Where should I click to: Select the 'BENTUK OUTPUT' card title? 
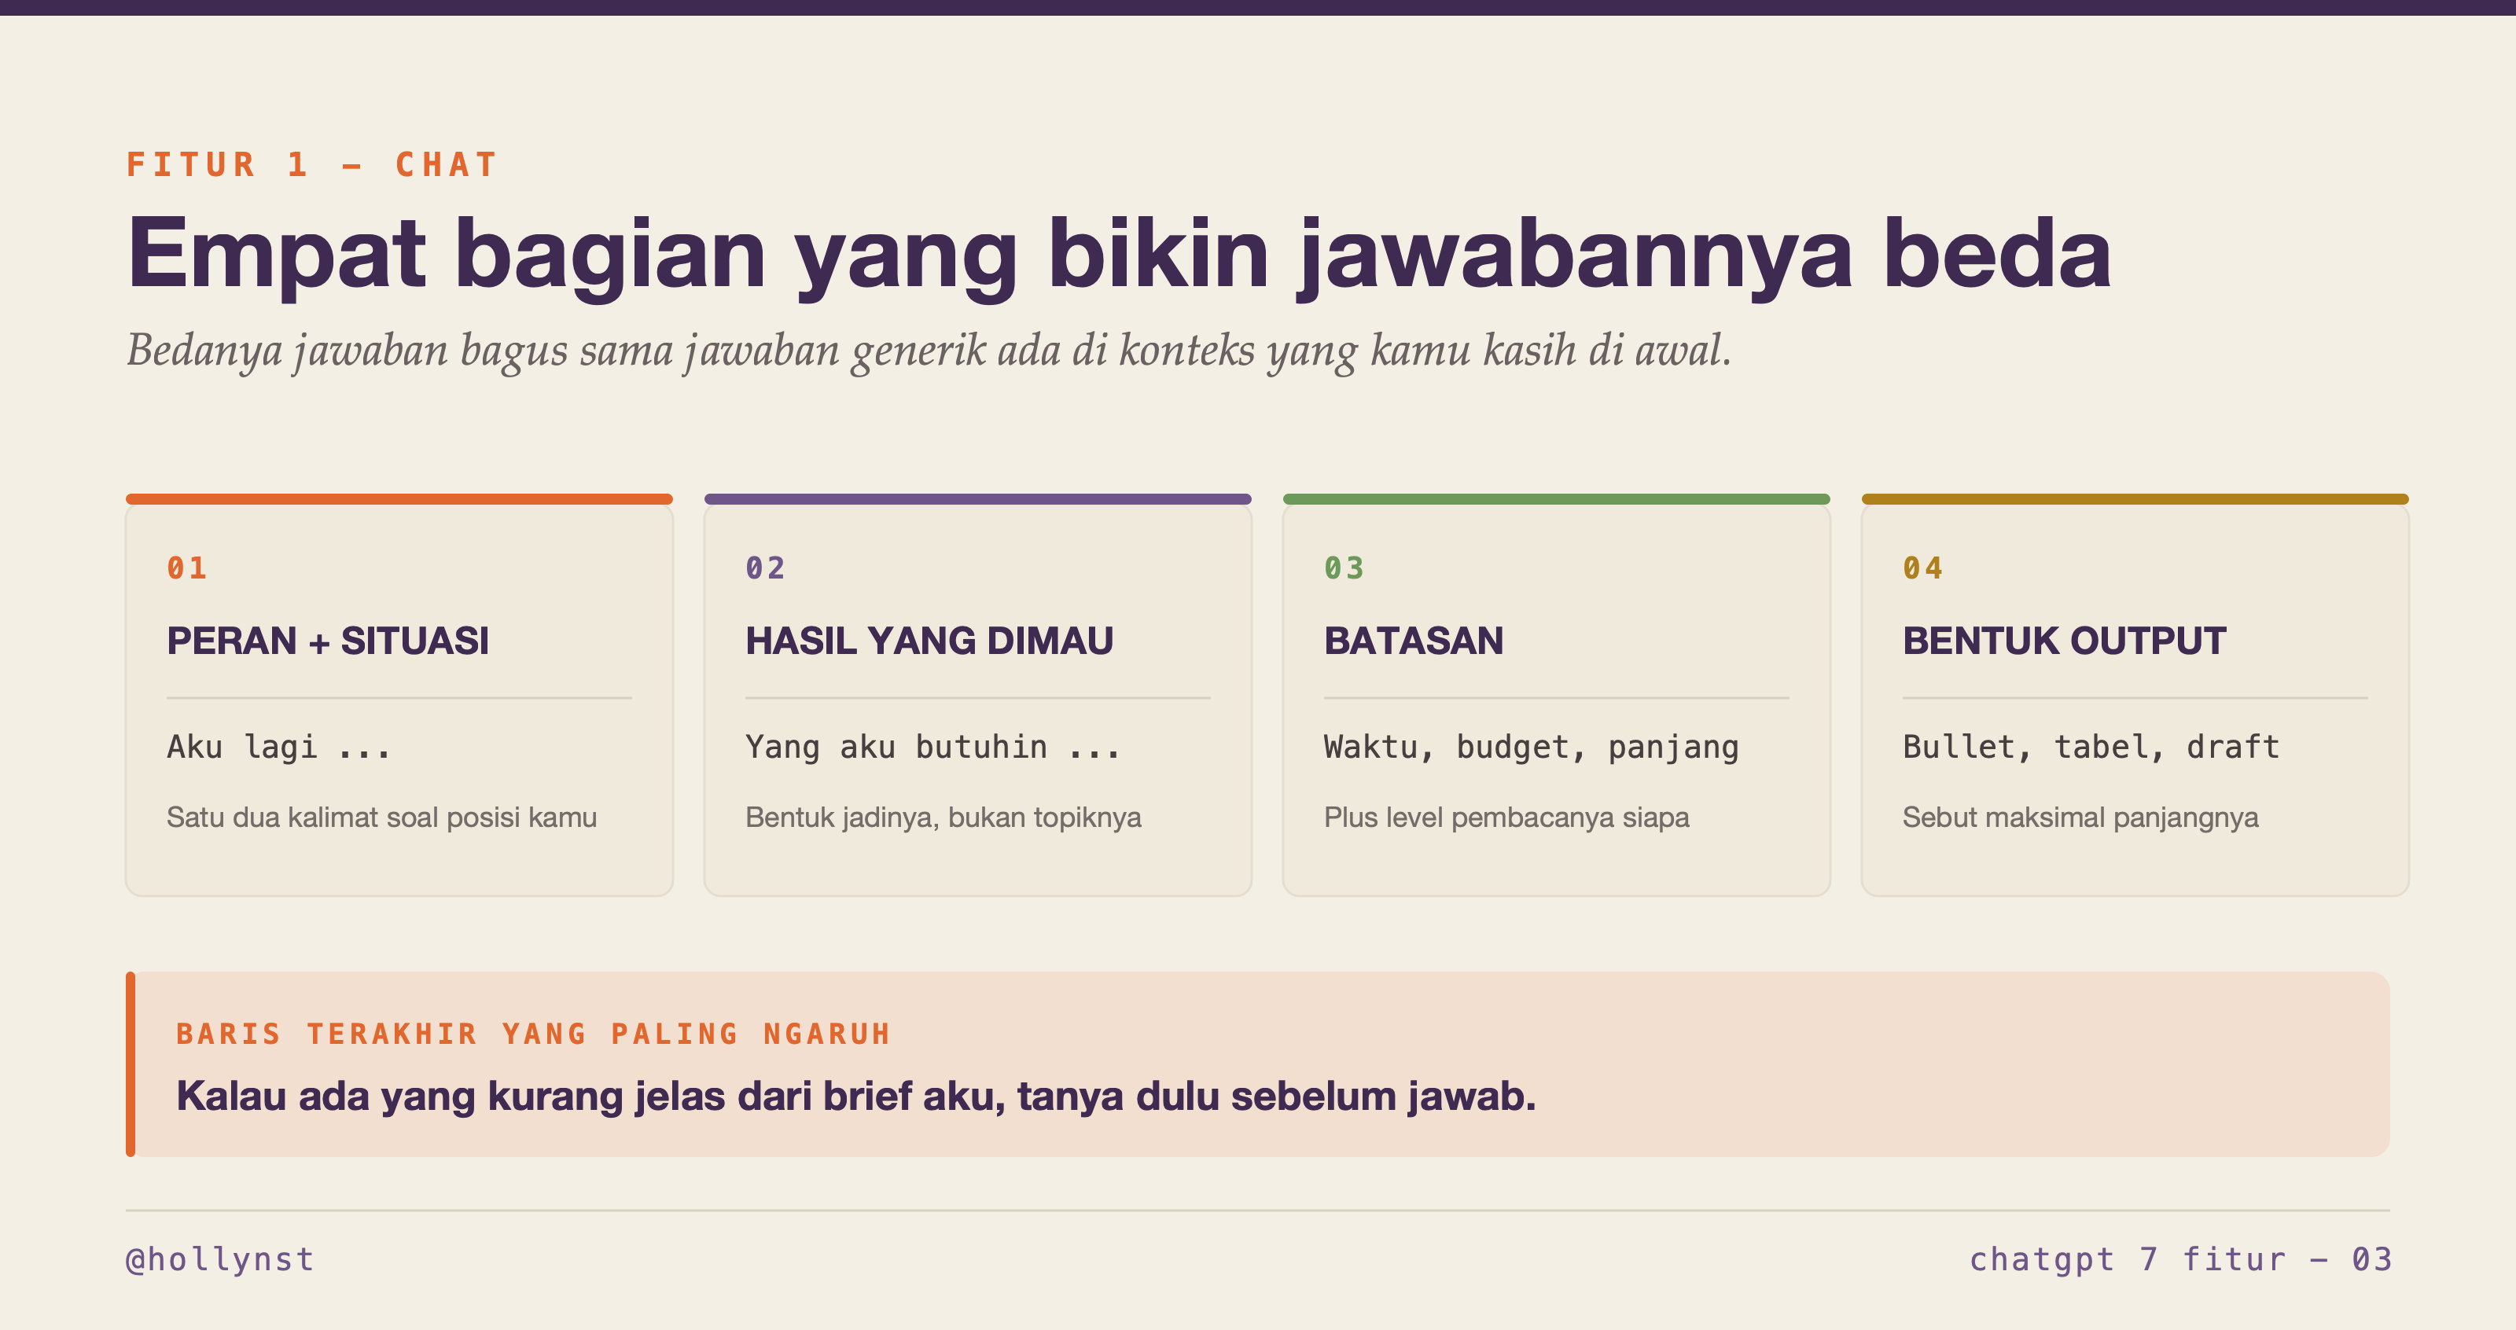click(2064, 641)
